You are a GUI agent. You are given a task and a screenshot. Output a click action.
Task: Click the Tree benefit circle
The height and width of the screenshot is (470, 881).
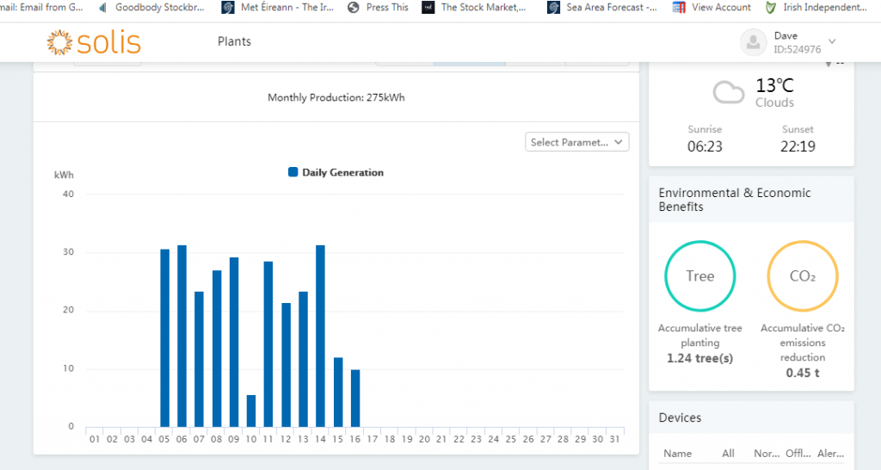[x=699, y=276]
